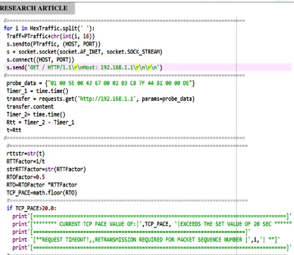The image size is (294, 255).
Task: Click the line 'RTO=RTOFactor *RTTFactor'
Action: (42, 185)
